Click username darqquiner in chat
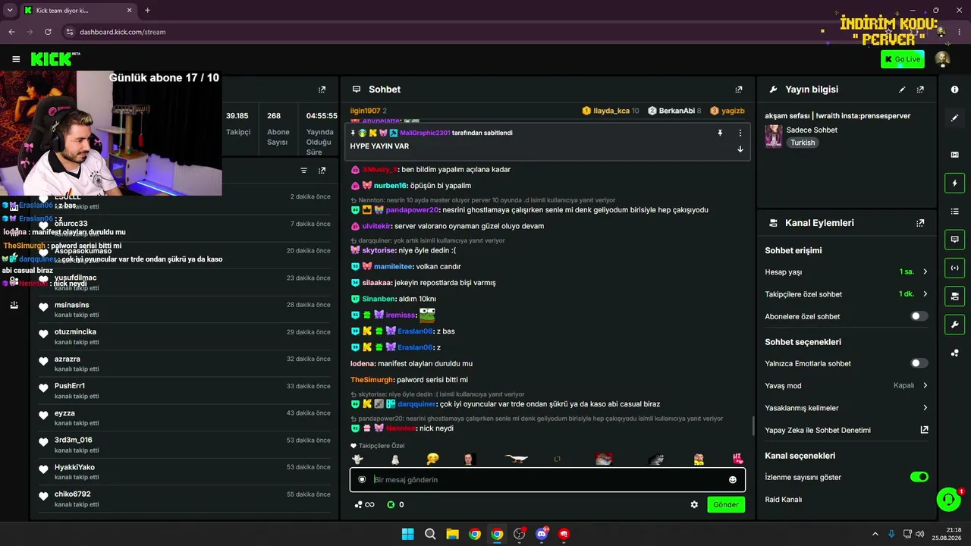 point(417,404)
